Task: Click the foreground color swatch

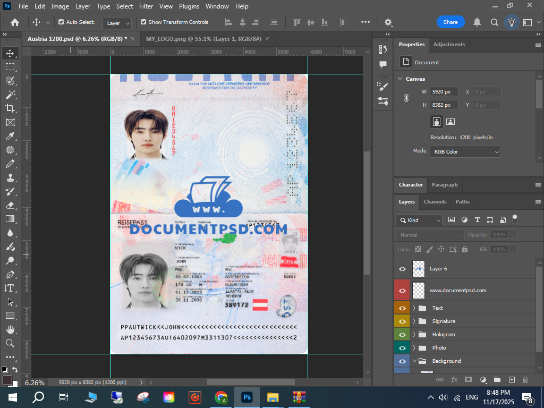Action: point(7,380)
